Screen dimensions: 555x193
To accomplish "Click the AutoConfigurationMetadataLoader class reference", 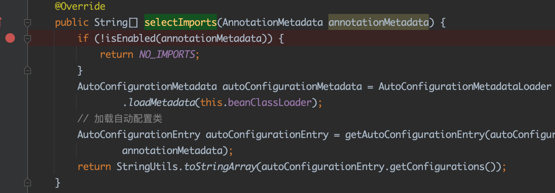I will pyautogui.click(x=465, y=86).
